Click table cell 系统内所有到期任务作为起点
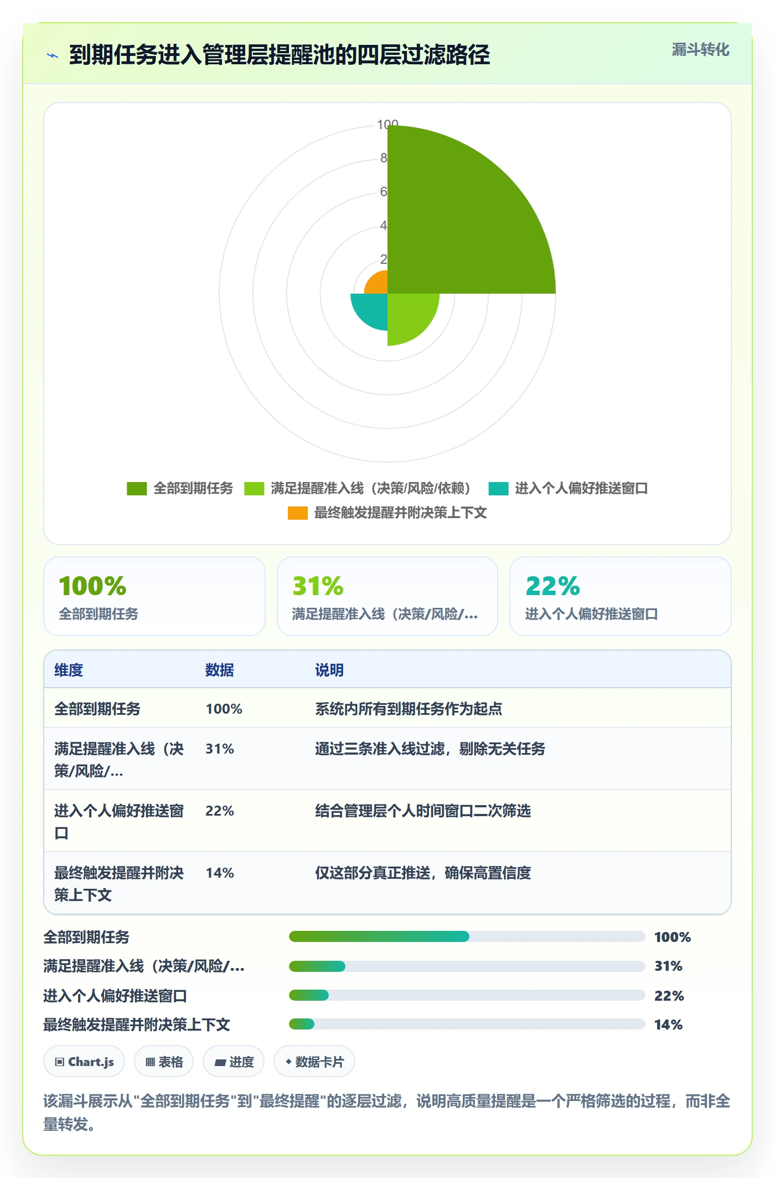 [x=409, y=709]
